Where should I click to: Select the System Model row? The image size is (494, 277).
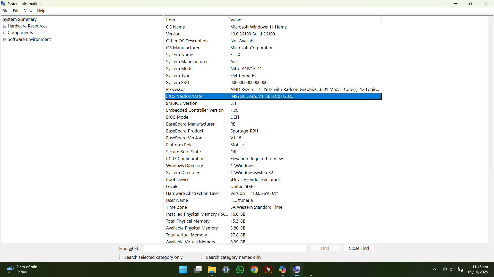[273, 69]
